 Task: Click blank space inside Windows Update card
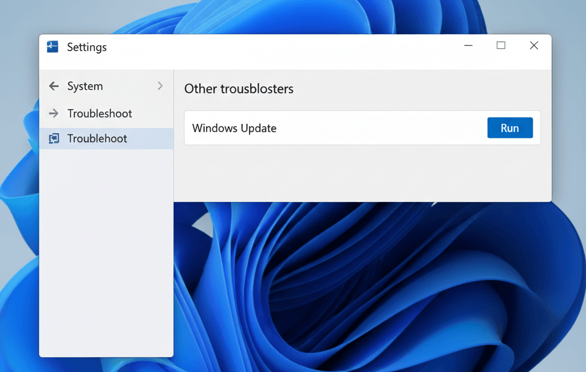point(378,128)
